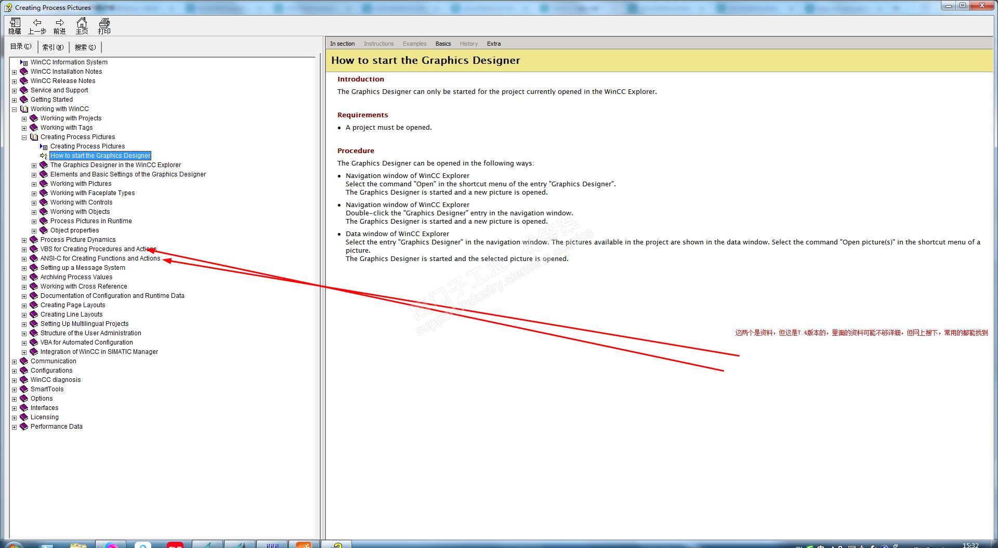Expand WinCC Installation Notes node
998x548 pixels.
pos(15,72)
